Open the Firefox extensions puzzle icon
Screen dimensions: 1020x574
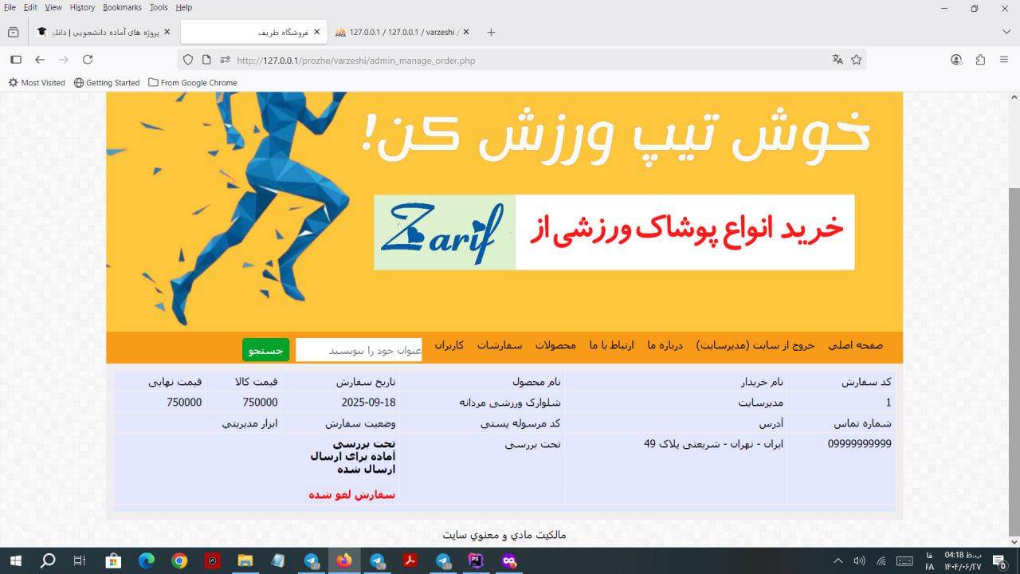[980, 60]
